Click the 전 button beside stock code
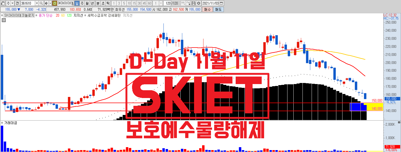This screenshot has width=401, height=152. 17,3
